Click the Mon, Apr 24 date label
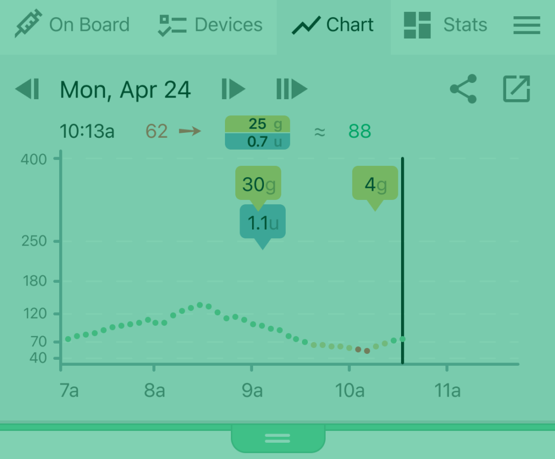The height and width of the screenshot is (459, 555). tap(125, 89)
